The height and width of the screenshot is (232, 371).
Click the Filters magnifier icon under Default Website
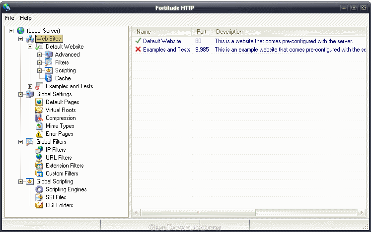pos(49,62)
